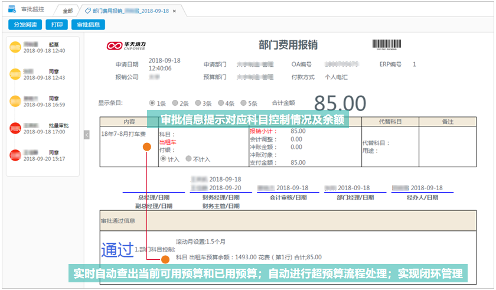The width and height of the screenshot is (496, 290).
Task: Choose the 不计入 radio option
Action: (x=188, y=159)
